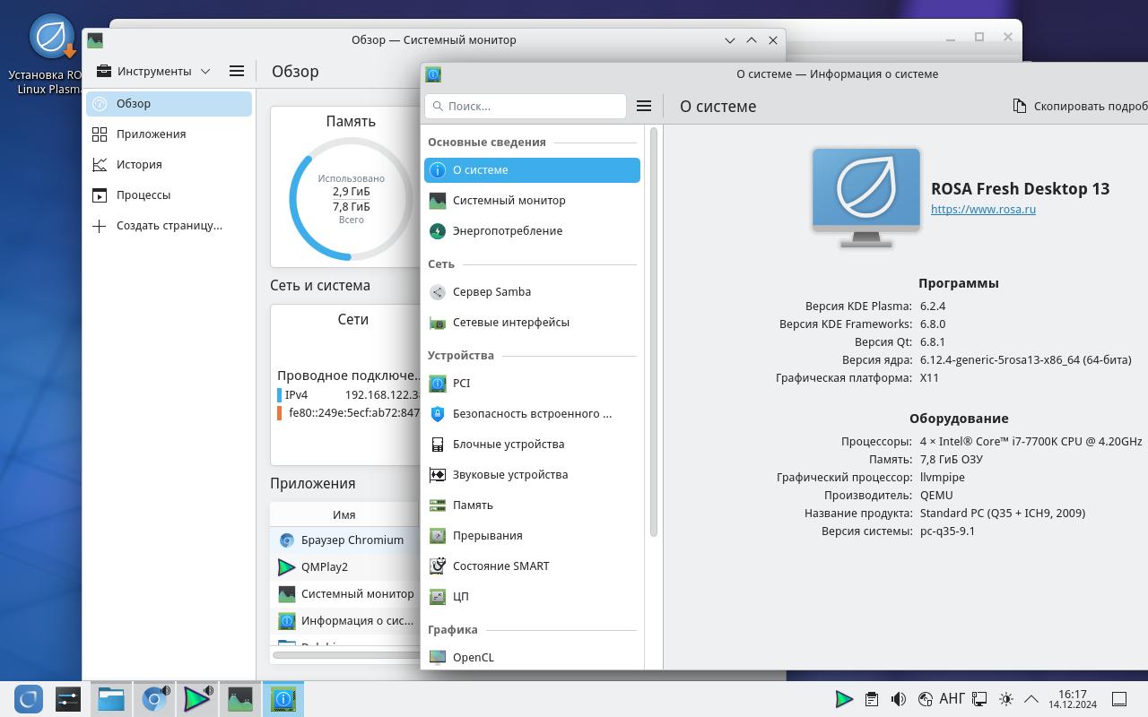
Task: Open Сервер Samba section
Action: tap(491, 291)
